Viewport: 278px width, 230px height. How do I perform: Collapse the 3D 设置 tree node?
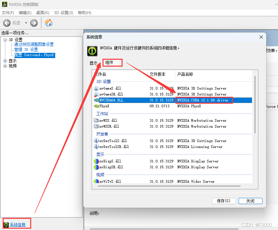[x=5, y=40]
